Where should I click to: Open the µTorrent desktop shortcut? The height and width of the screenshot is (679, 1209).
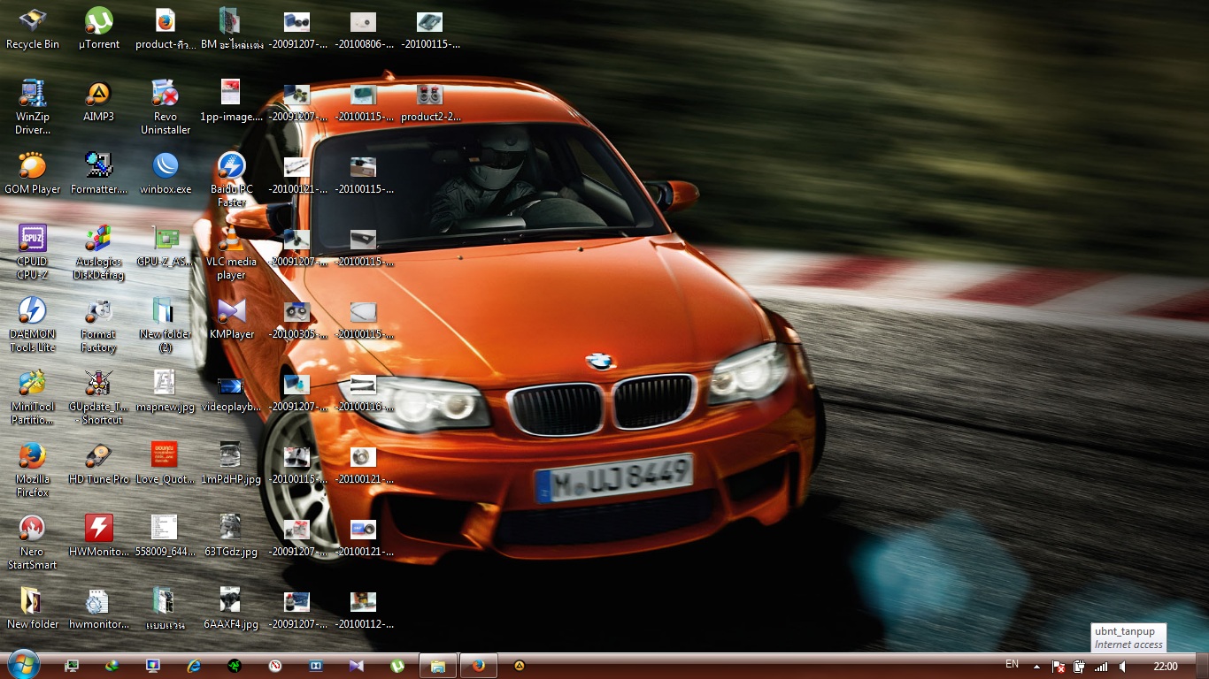click(x=99, y=22)
